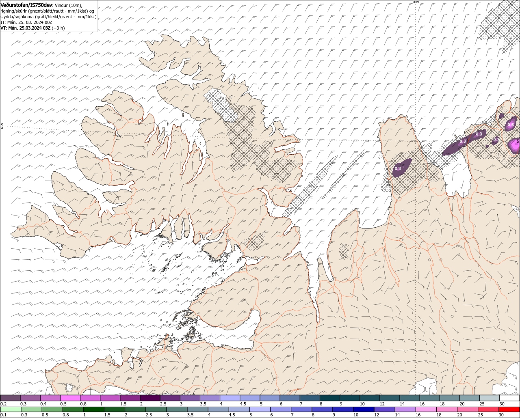The width and height of the screenshot is (520, 418).
Task: Pick the light pink rain swatch starting at 16
Action: point(426,409)
